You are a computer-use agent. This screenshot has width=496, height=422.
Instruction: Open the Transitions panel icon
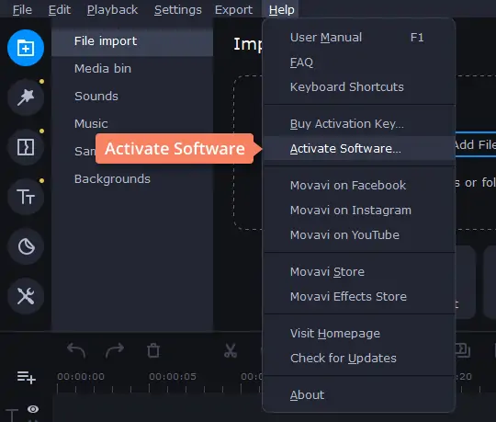[26, 147]
